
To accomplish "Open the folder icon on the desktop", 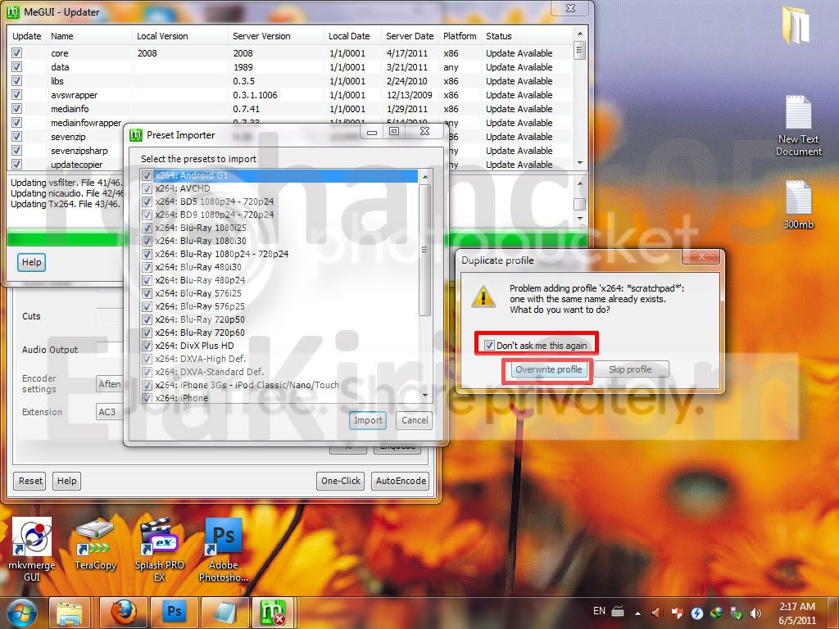I will pos(796,25).
